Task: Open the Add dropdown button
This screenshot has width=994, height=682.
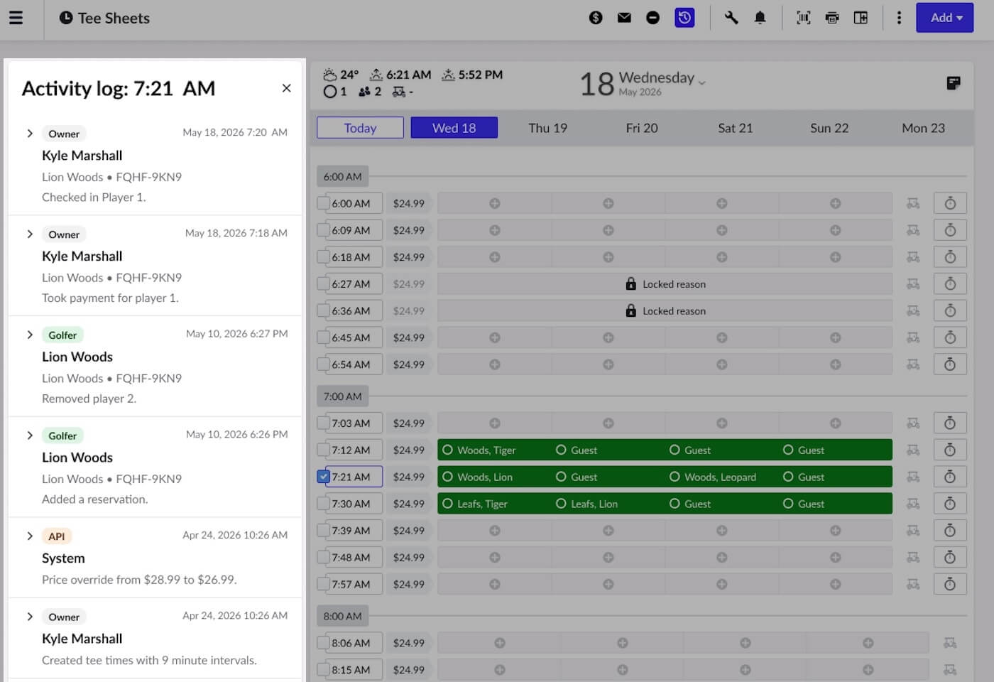Action: 944,18
